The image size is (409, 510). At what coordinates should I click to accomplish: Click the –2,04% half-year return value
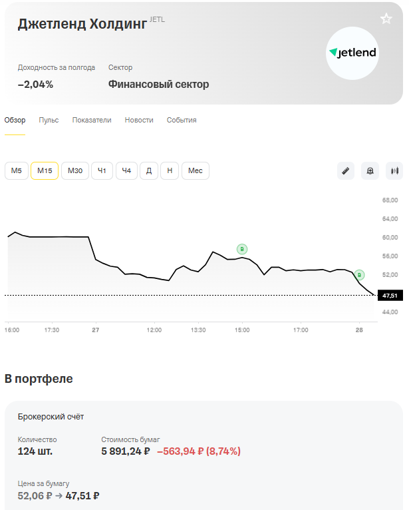coord(35,85)
